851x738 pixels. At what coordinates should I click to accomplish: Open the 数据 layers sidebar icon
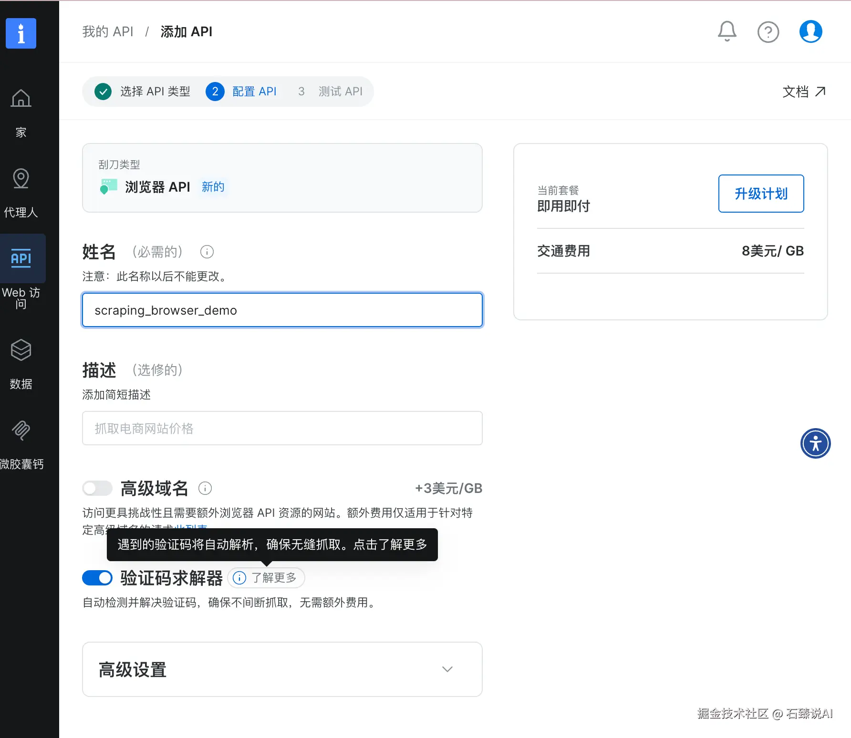(x=21, y=349)
